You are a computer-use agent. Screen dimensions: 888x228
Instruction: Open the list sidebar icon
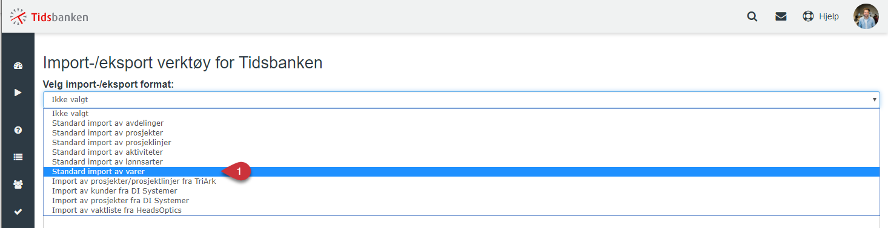click(18, 157)
